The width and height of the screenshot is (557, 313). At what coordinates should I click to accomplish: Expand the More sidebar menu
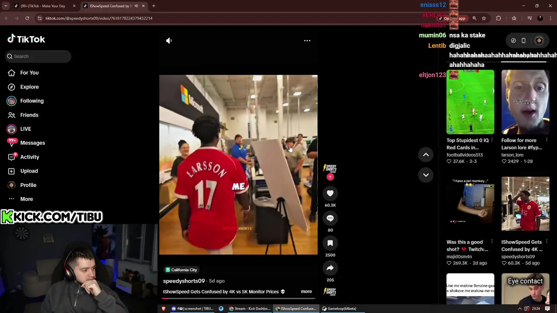click(x=20, y=199)
